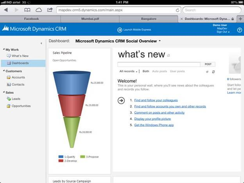Click the blue 1-Qualify legend swatch
The height and width of the screenshot is (183, 244).
(x=61, y=157)
